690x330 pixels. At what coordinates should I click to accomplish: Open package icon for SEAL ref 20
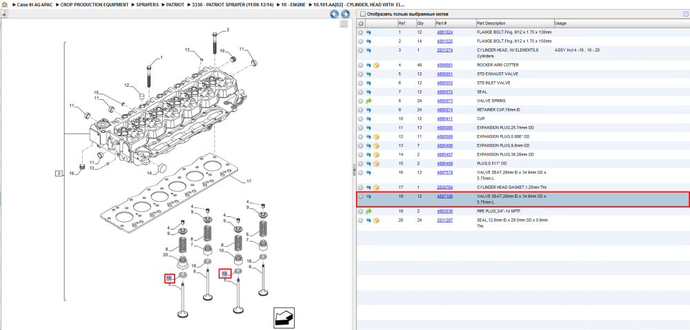376,220
